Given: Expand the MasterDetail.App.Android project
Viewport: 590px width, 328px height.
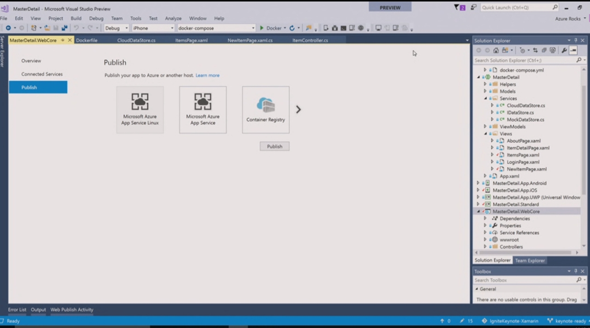Looking at the screenshot, I should click(x=478, y=184).
